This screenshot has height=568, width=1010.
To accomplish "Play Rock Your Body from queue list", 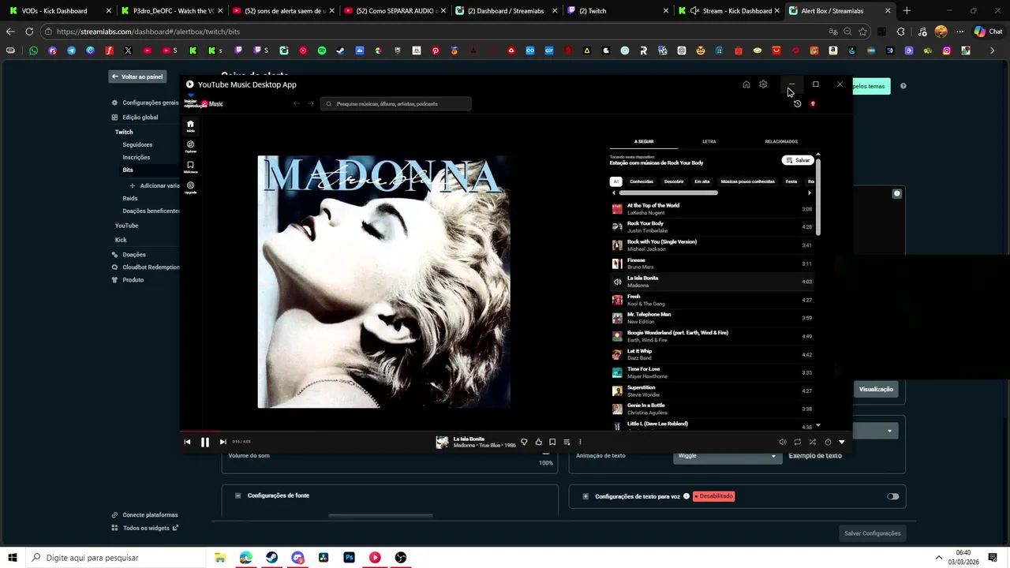I will pos(713,227).
